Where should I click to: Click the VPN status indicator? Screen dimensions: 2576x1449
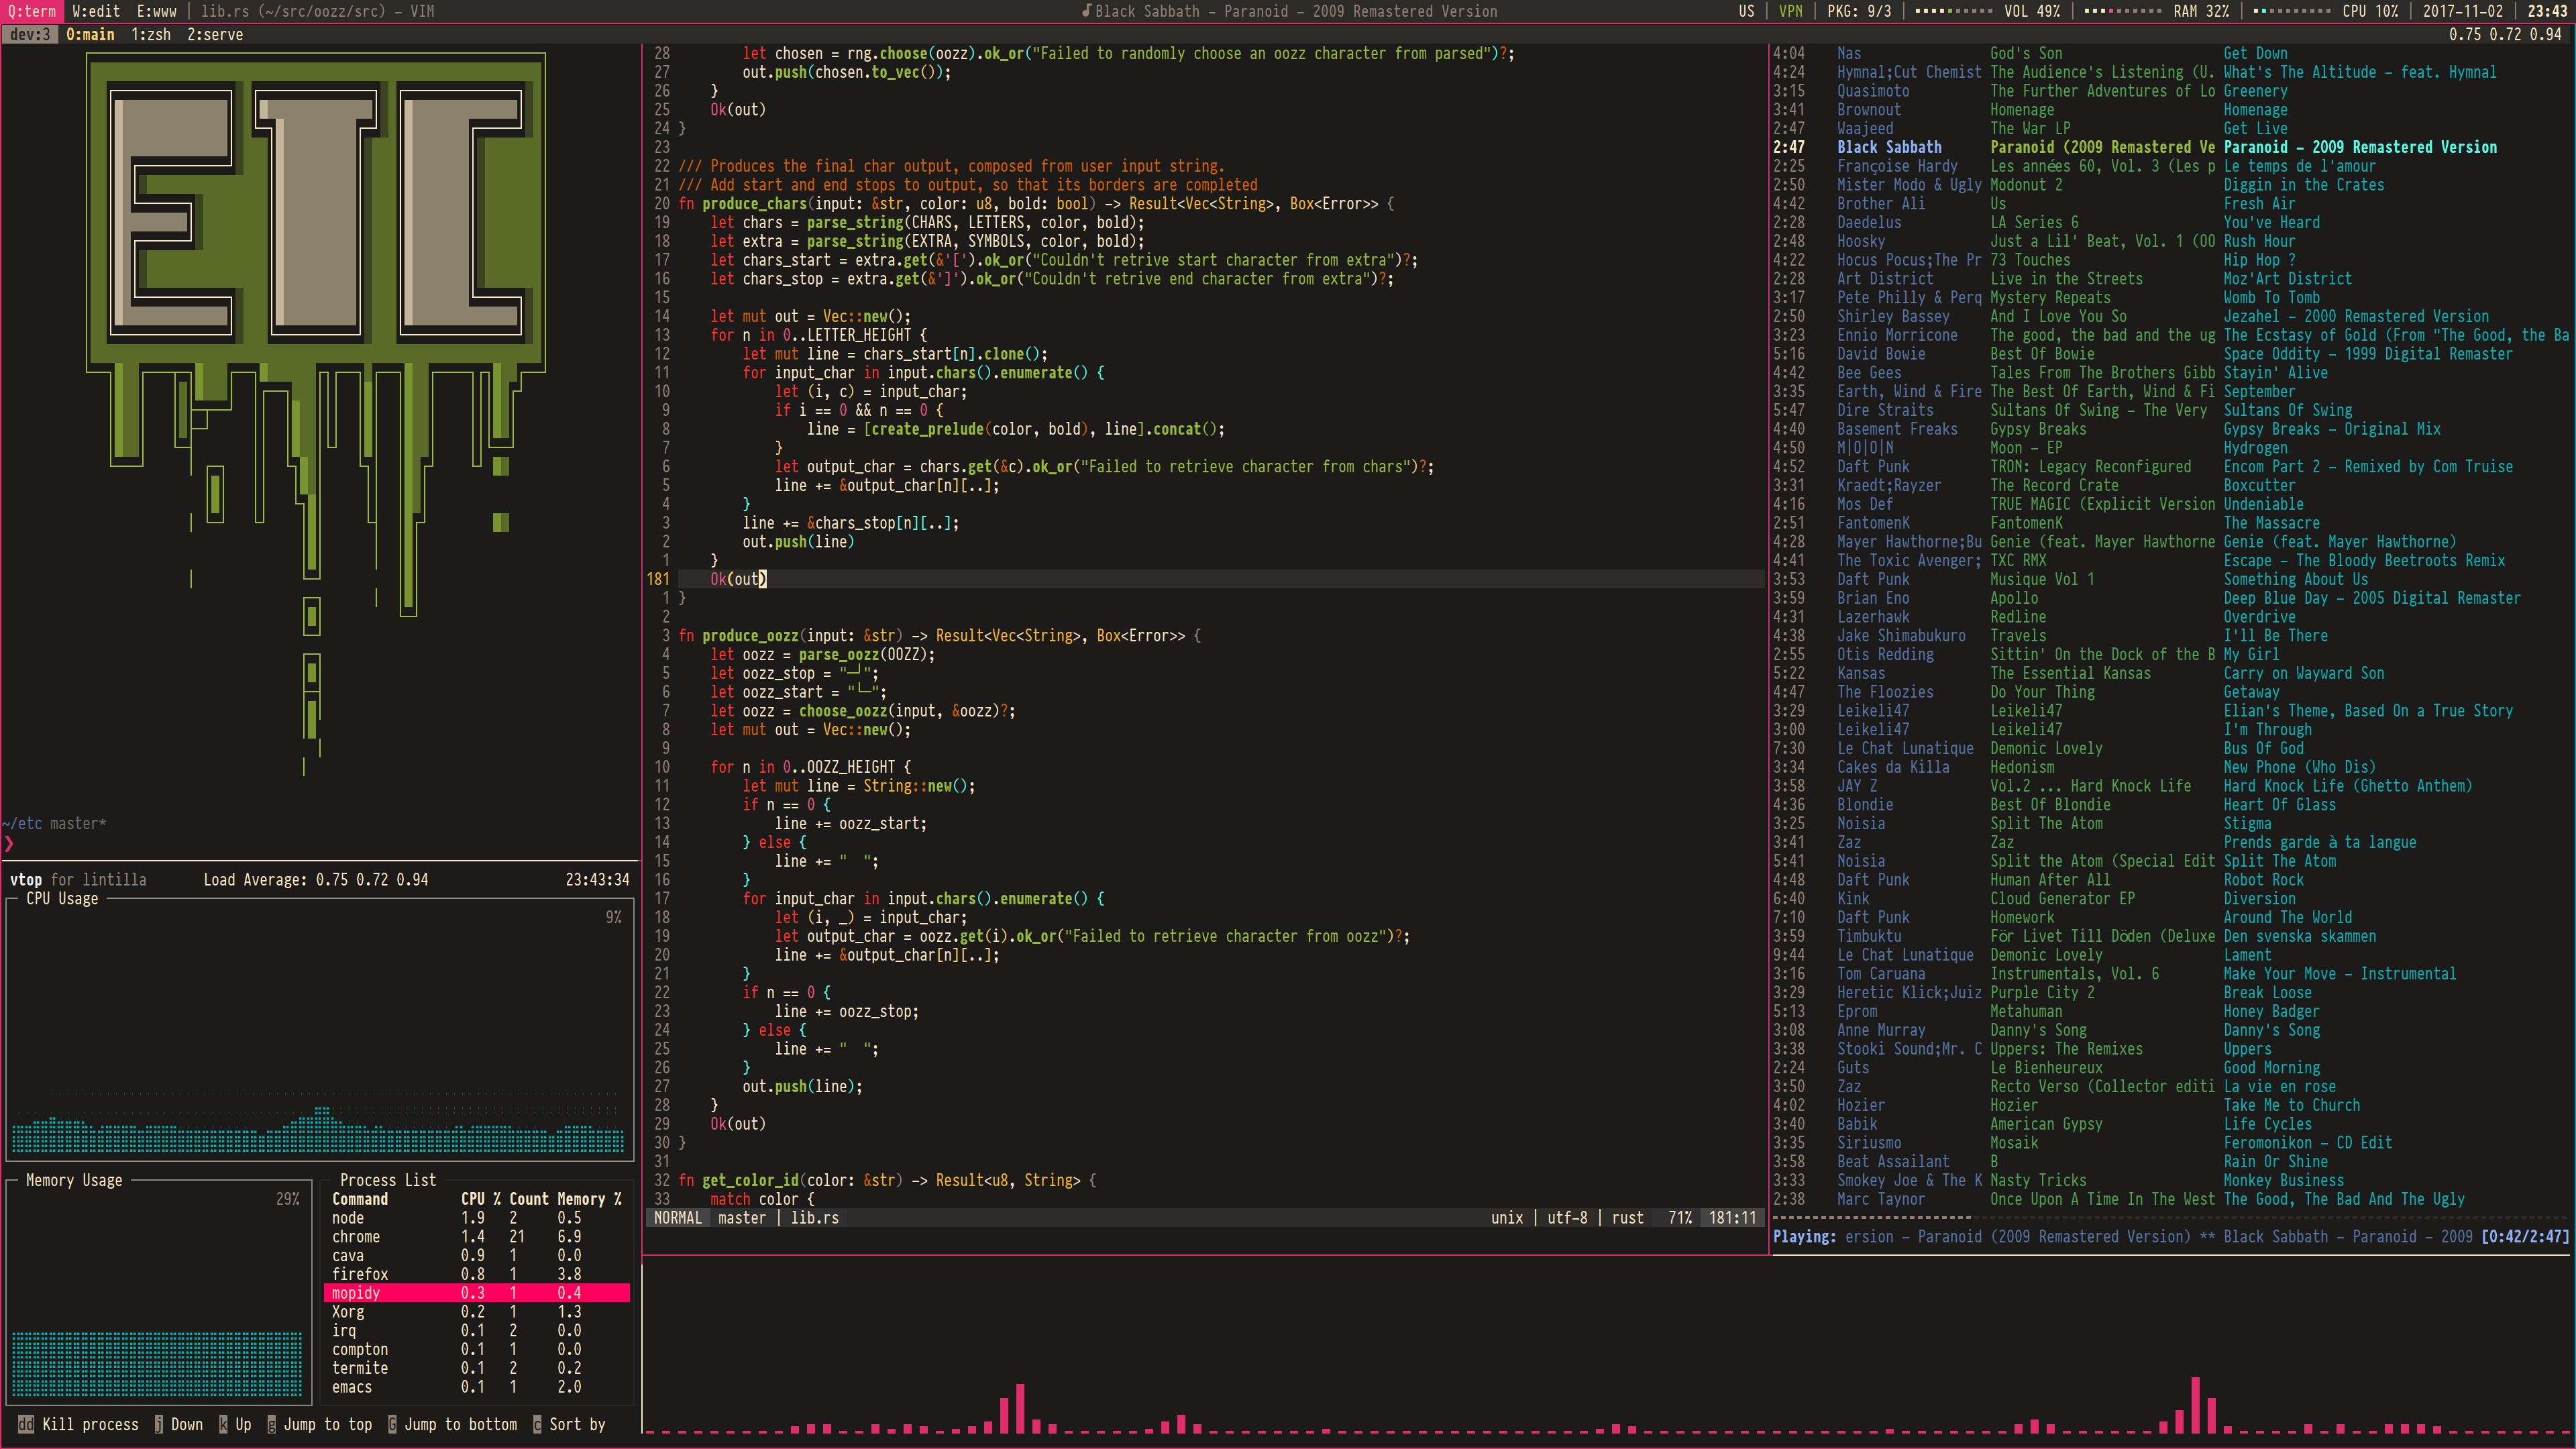[1790, 11]
